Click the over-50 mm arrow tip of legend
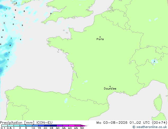 tap(84, 126)
